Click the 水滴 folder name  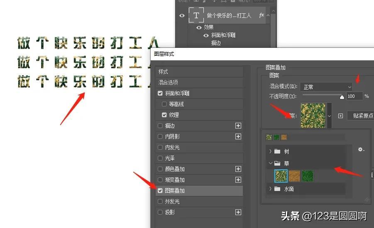(289, 189)
